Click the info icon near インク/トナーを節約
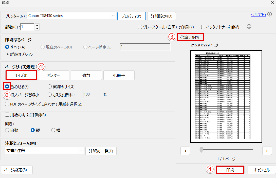 (249, 26)
